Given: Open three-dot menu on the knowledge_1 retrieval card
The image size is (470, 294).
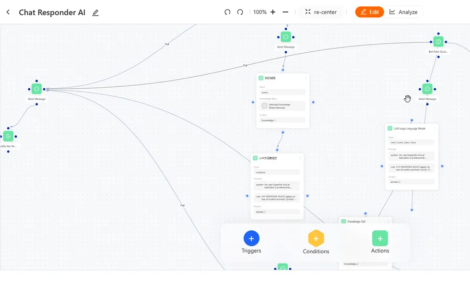Looking at the screenshot, I should [x=305, y=78].
